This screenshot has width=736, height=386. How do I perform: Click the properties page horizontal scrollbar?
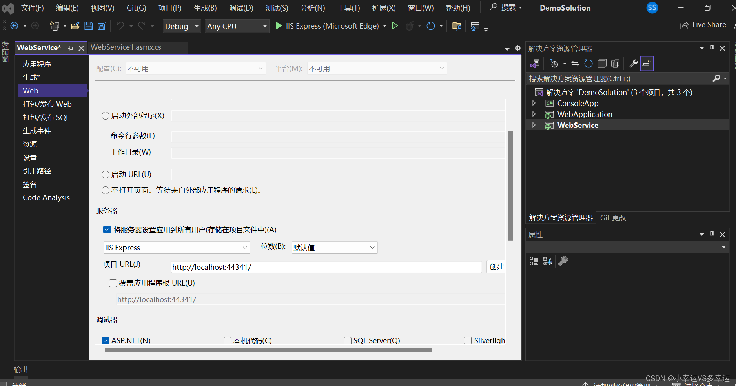(268, 350)
